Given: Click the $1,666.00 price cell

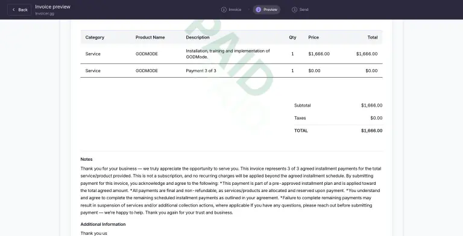Looking at the screenshot, I should click(x=319, y=54).
